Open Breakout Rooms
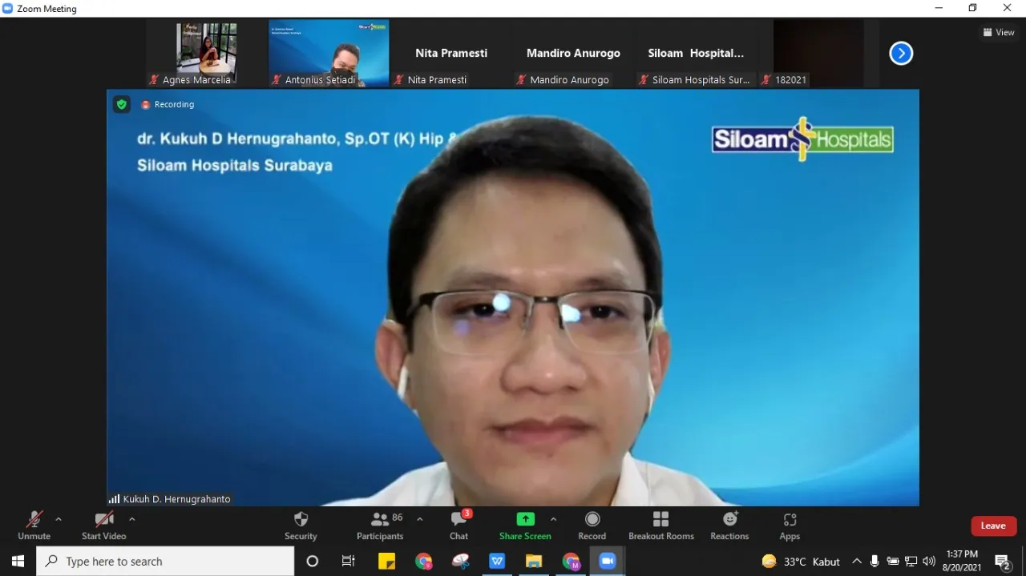This screenshot has height=576, width=1026. 661,526
